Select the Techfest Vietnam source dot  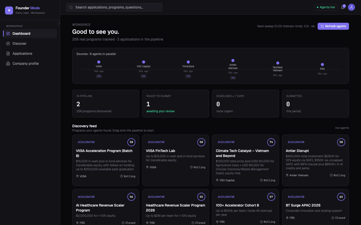coord(278,63)
